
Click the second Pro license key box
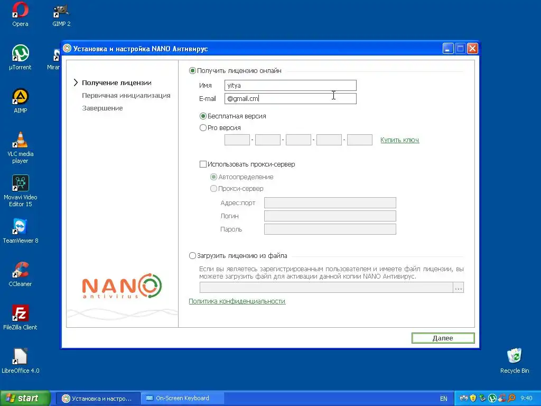pos(268,140)
